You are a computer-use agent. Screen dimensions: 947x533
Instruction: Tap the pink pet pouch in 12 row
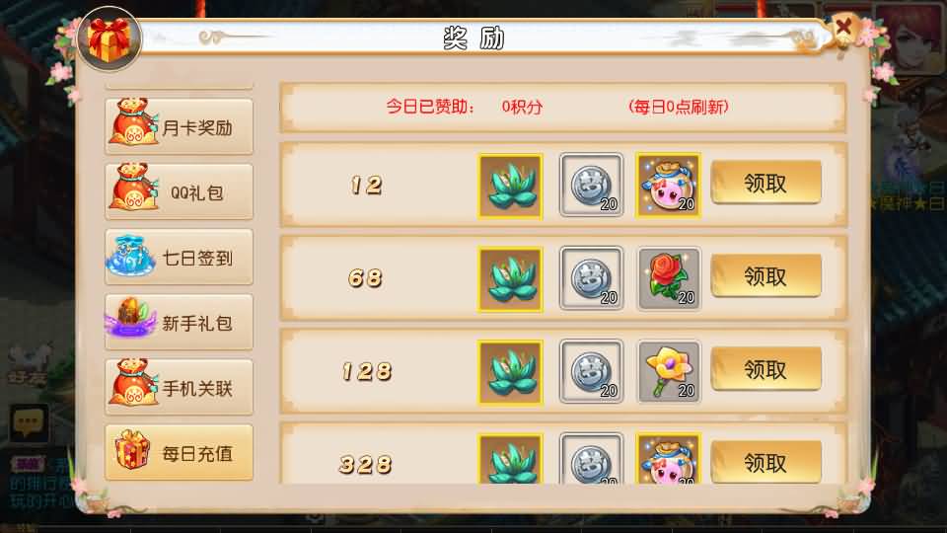[669, 185]
